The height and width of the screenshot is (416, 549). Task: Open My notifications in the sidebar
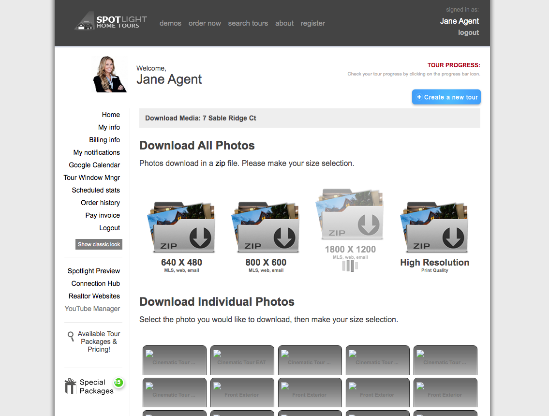pyautogui.click(x=97, y=153)
